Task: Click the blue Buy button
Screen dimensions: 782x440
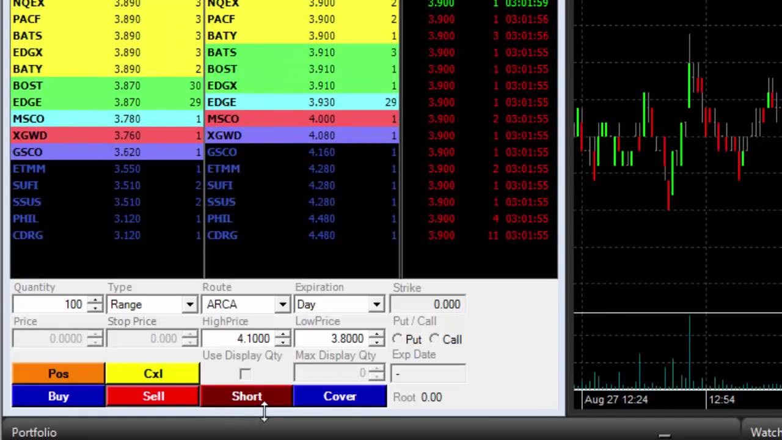Action: tap(59, 397)
